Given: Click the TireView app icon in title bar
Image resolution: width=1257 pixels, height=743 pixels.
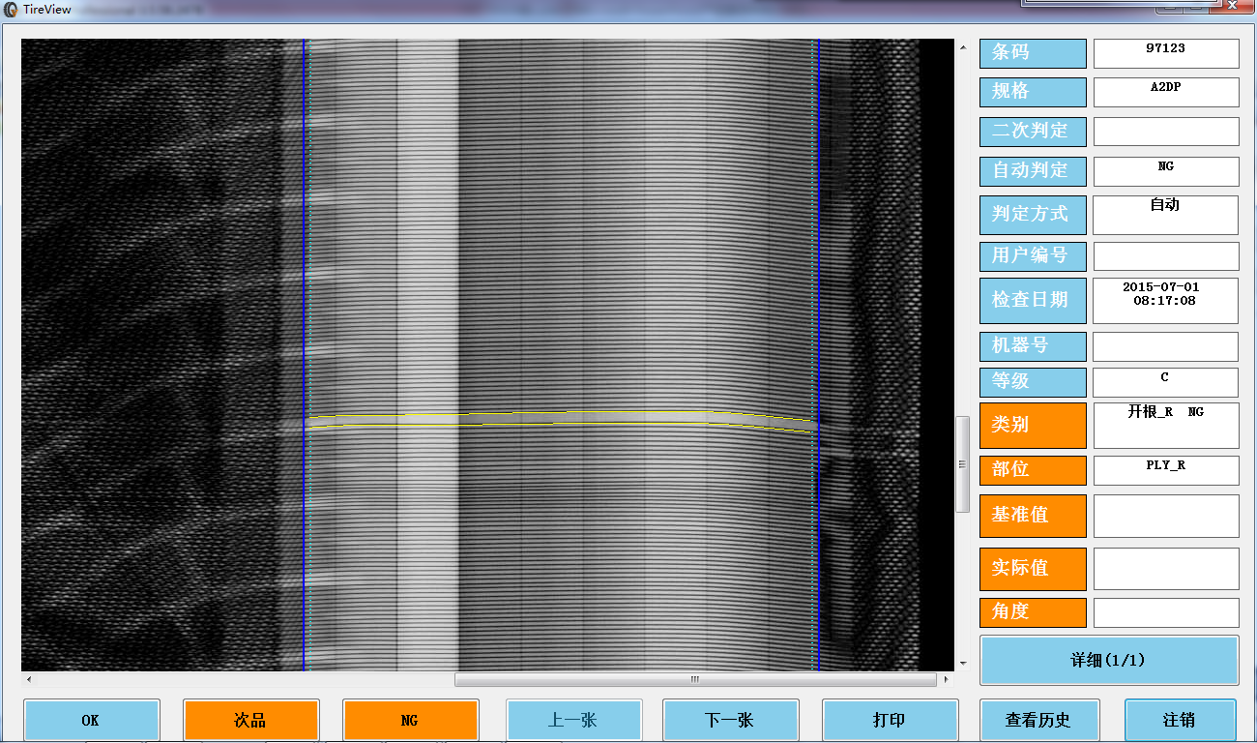Looking at the screenshot, I should pyautogui.click(x=11, y=10).
